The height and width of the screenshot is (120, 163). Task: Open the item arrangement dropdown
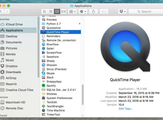click(73, 12)
